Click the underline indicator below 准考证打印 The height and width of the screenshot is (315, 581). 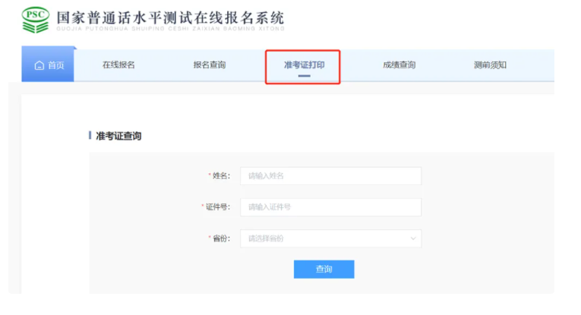(304, 76)
